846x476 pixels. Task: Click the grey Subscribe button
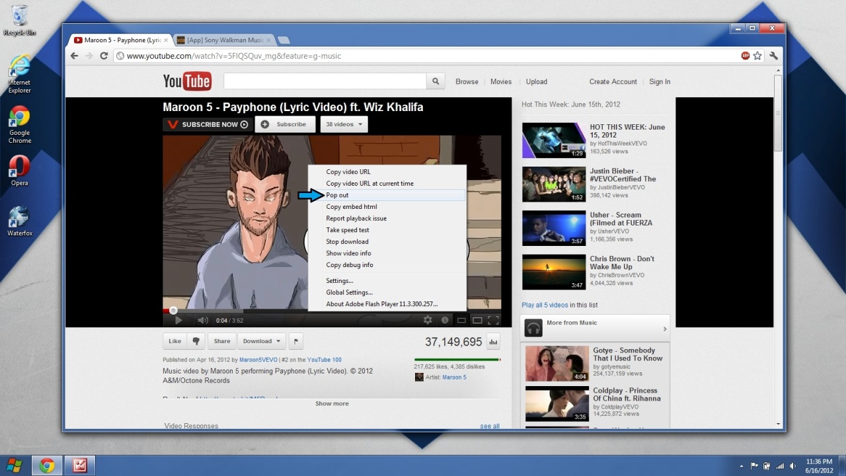[x=286, y=124]
